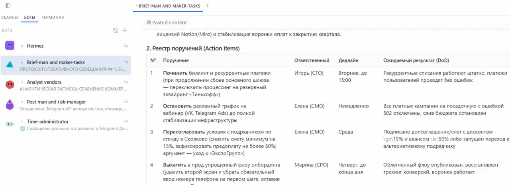
Task: Click the 'Вторник, до 15:00' deadline cell
Action: (x=353, y=77)
